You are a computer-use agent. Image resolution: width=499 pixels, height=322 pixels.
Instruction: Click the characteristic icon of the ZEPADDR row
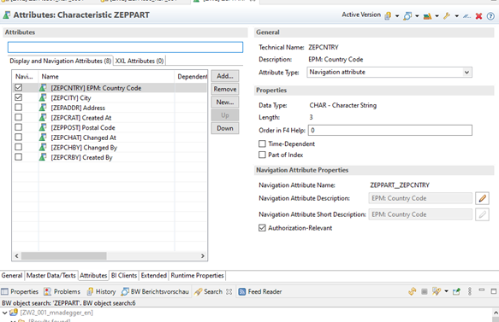[43, 108]
